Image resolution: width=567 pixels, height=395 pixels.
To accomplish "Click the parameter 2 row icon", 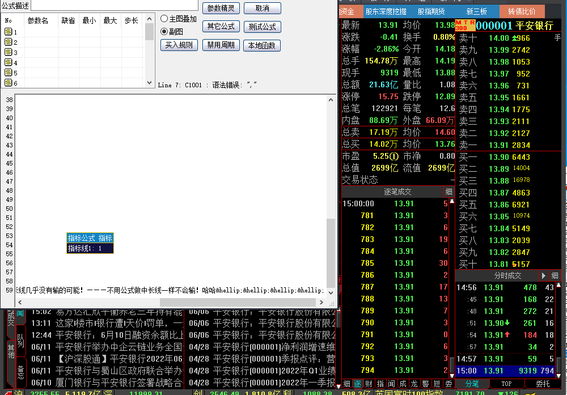I will tap(9, 42).
